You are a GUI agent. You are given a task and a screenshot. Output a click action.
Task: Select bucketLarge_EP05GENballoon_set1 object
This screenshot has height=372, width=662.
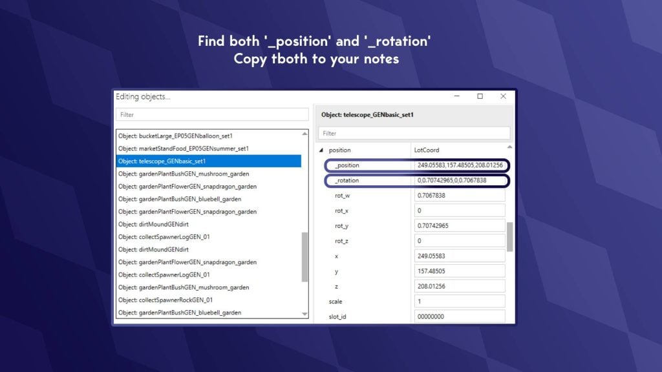pyautogui.click(x=208, y=136)
